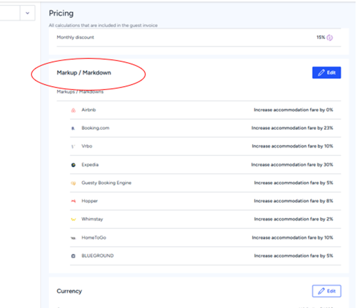Select the HomeToGo channel name
Image resolution: width=357 pixels, height=308 pixels.
pyautogui.click(x=94, y=237)
